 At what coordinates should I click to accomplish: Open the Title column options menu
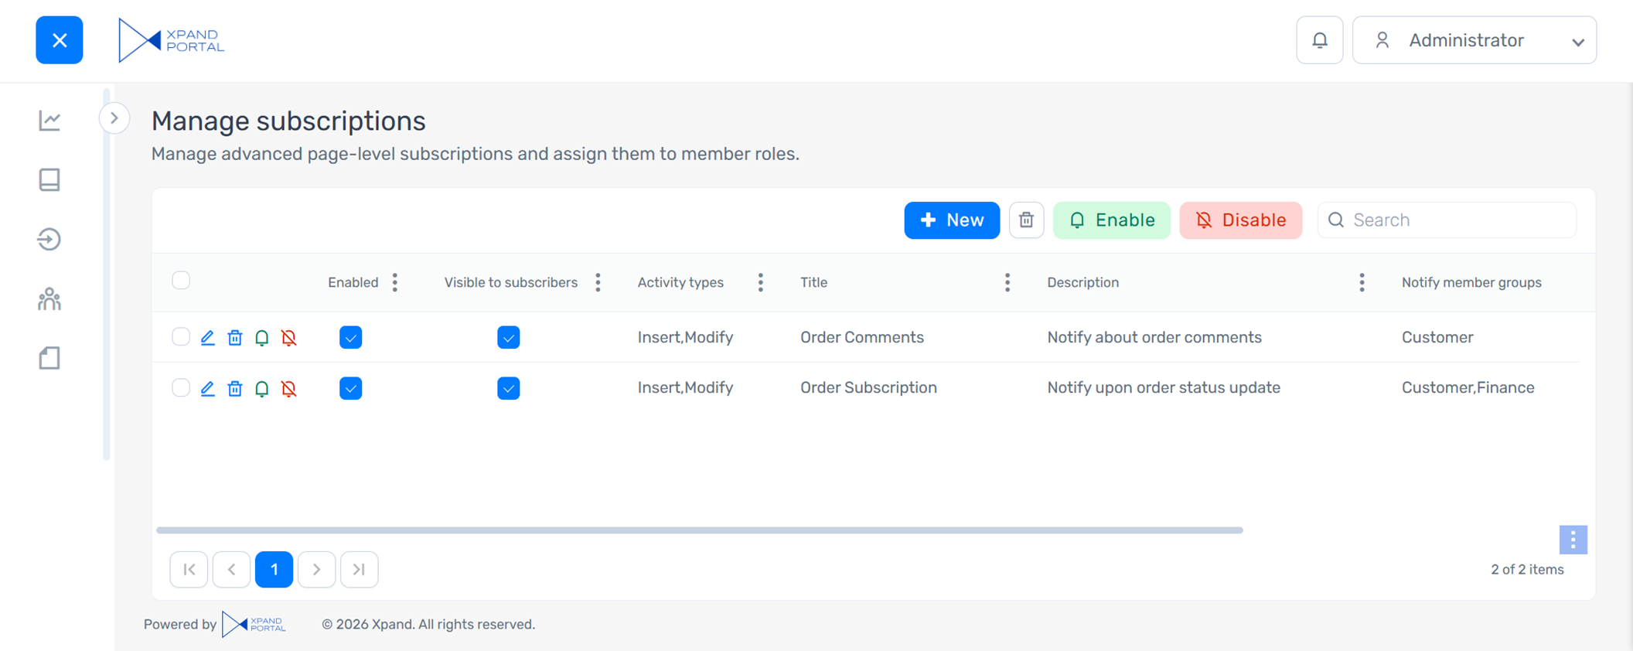[1007, 283]
